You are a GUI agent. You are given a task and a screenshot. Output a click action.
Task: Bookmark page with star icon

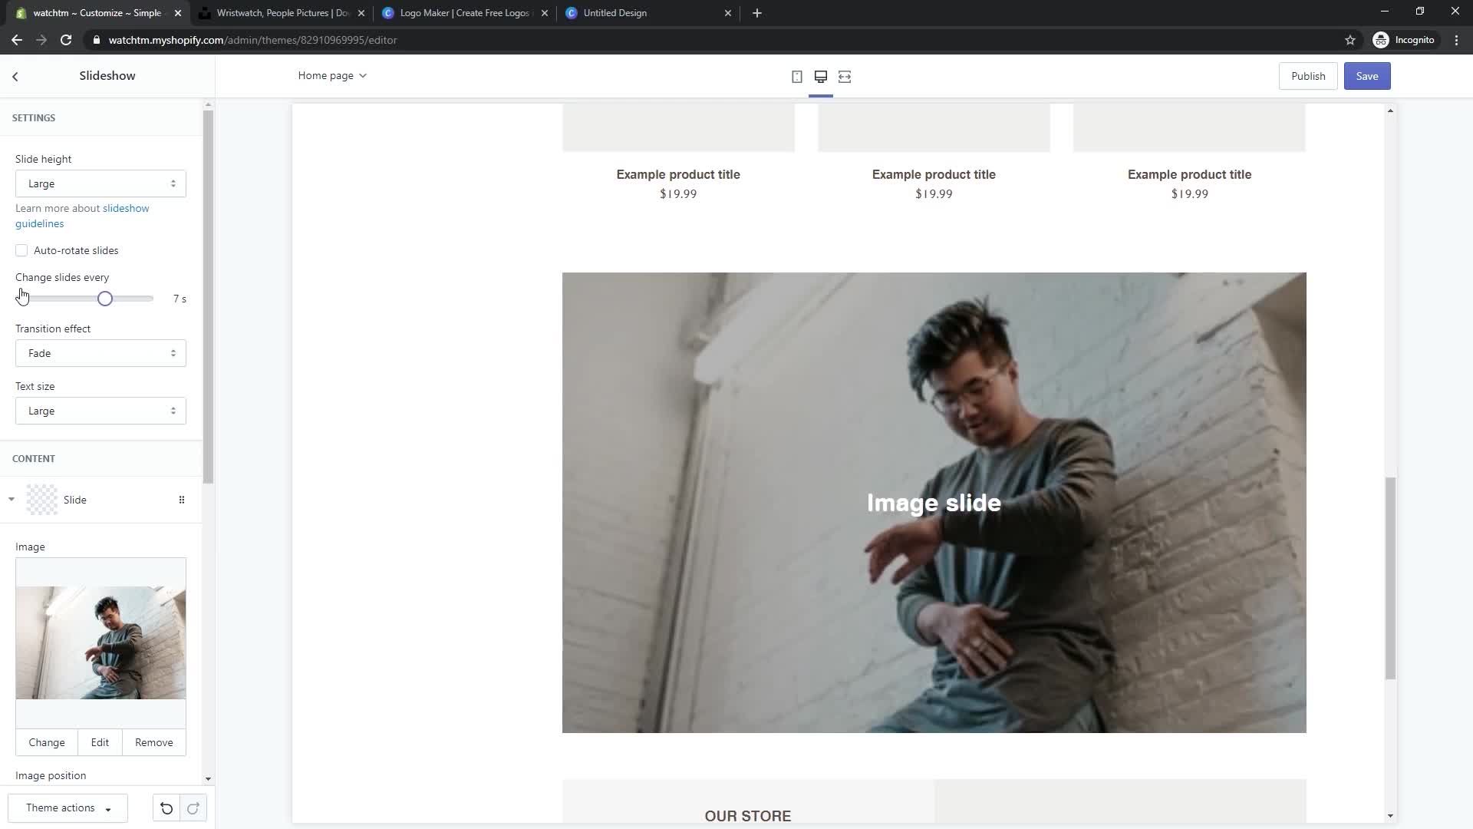point(1350,40)
